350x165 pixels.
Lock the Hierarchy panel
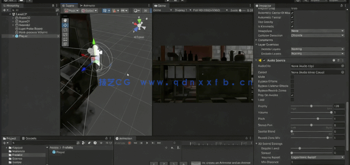53,5
